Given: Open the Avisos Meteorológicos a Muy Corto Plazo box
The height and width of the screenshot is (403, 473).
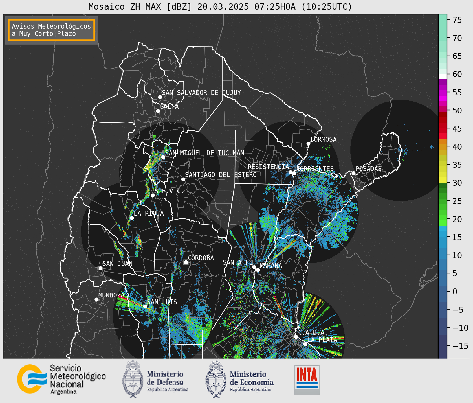Looking at the screenshot, I should coord(51,30).
